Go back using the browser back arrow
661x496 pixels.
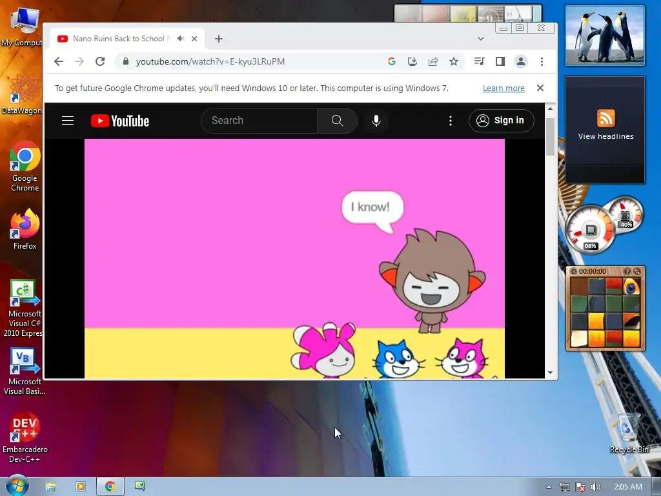59,61
